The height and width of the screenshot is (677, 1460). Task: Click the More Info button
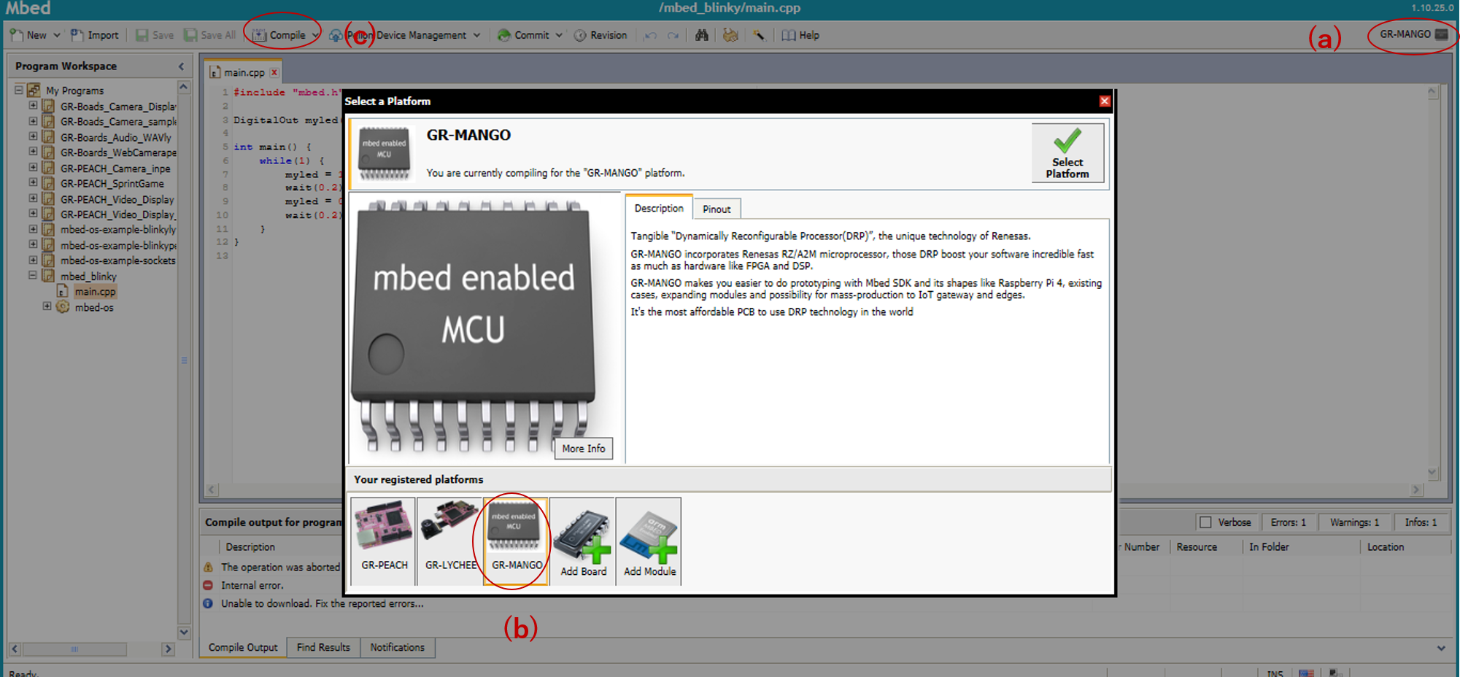pyautogui.click(x=583, y=449)
